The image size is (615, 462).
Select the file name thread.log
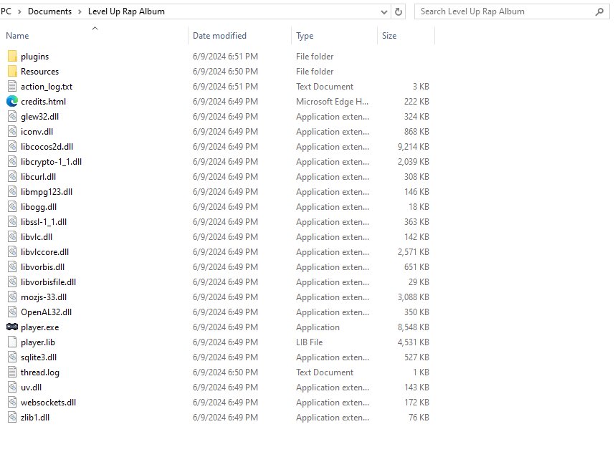(x=40, y=372)
